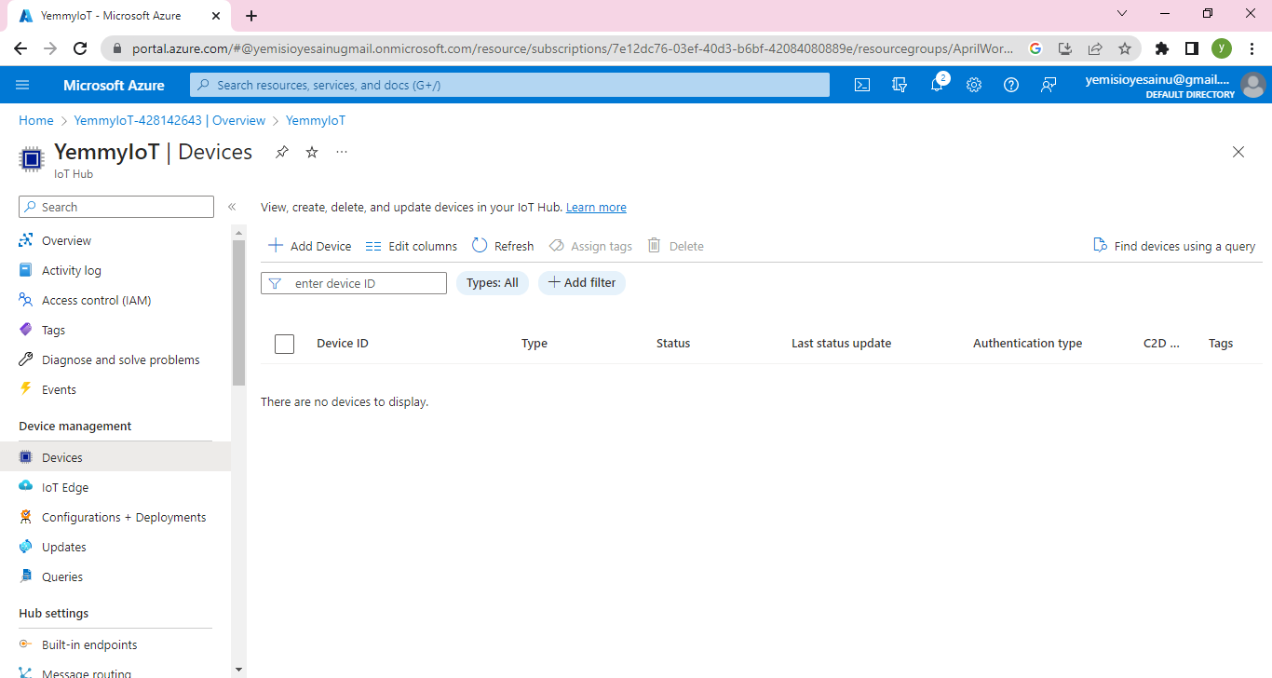Click the left menu scrollbar down arrow
Viewport: 1272px width, 678px height.
tap(239, 669)
